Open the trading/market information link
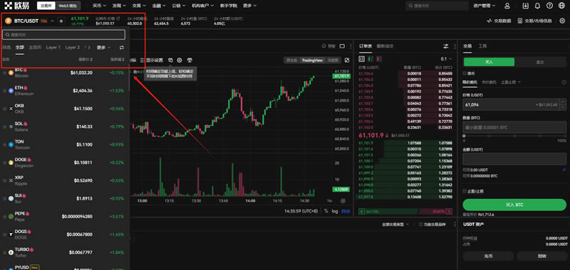570x270 pixels. tap(534, 21)
